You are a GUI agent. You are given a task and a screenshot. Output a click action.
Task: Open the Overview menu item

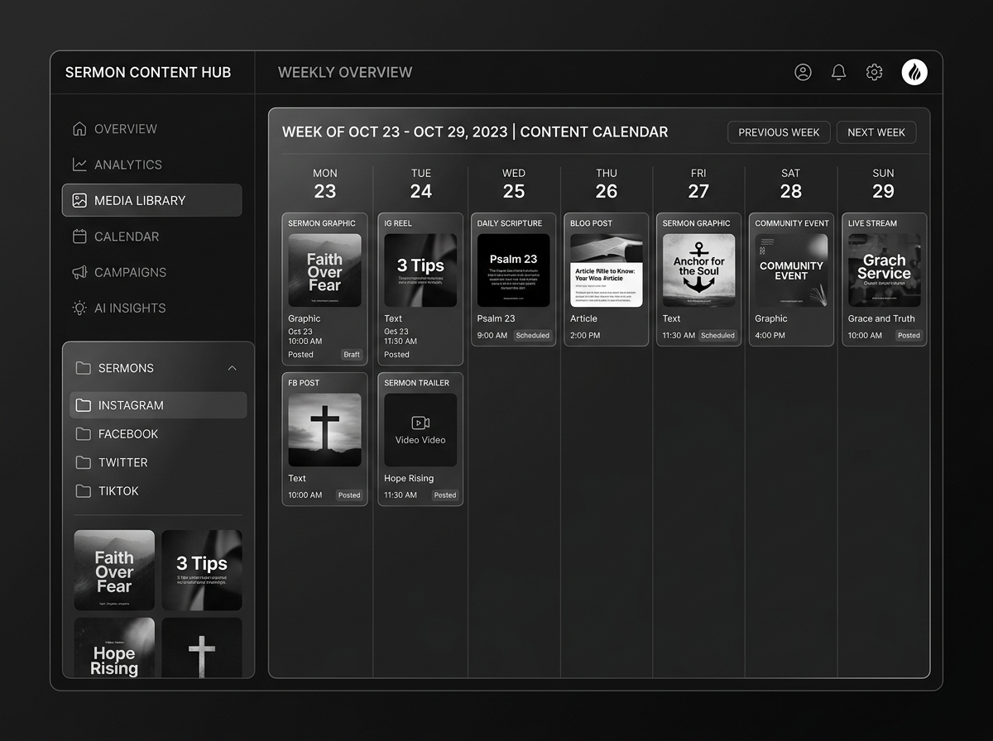(151, 128)
